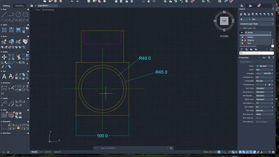Viewport: 279px width, 157px height.
Task: Click the 2D Wireframe visual style label
Action: pyautogui.click(x=48, y=10)
